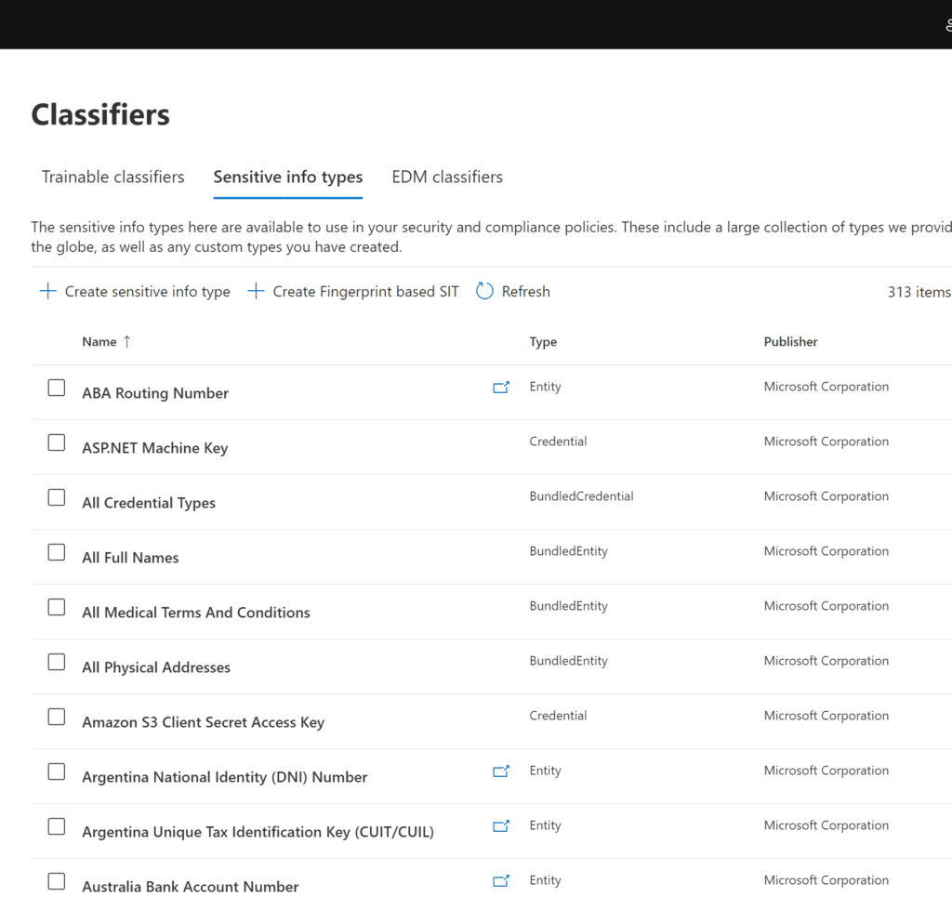Open the ABA Routing Number classifier

[154, 393]
